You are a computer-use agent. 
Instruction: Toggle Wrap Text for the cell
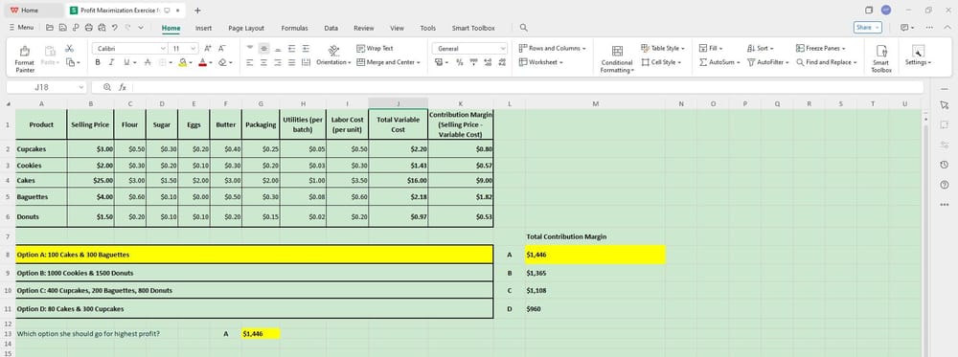(376, 48)
